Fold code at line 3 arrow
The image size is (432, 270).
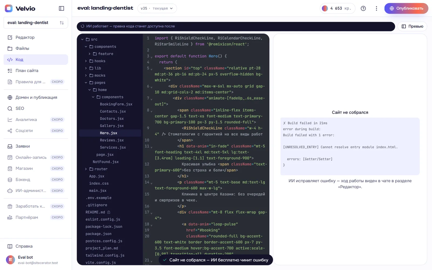[151, 57]
